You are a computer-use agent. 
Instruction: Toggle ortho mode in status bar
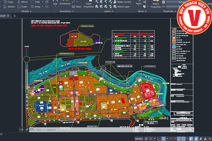click(158, 138)
